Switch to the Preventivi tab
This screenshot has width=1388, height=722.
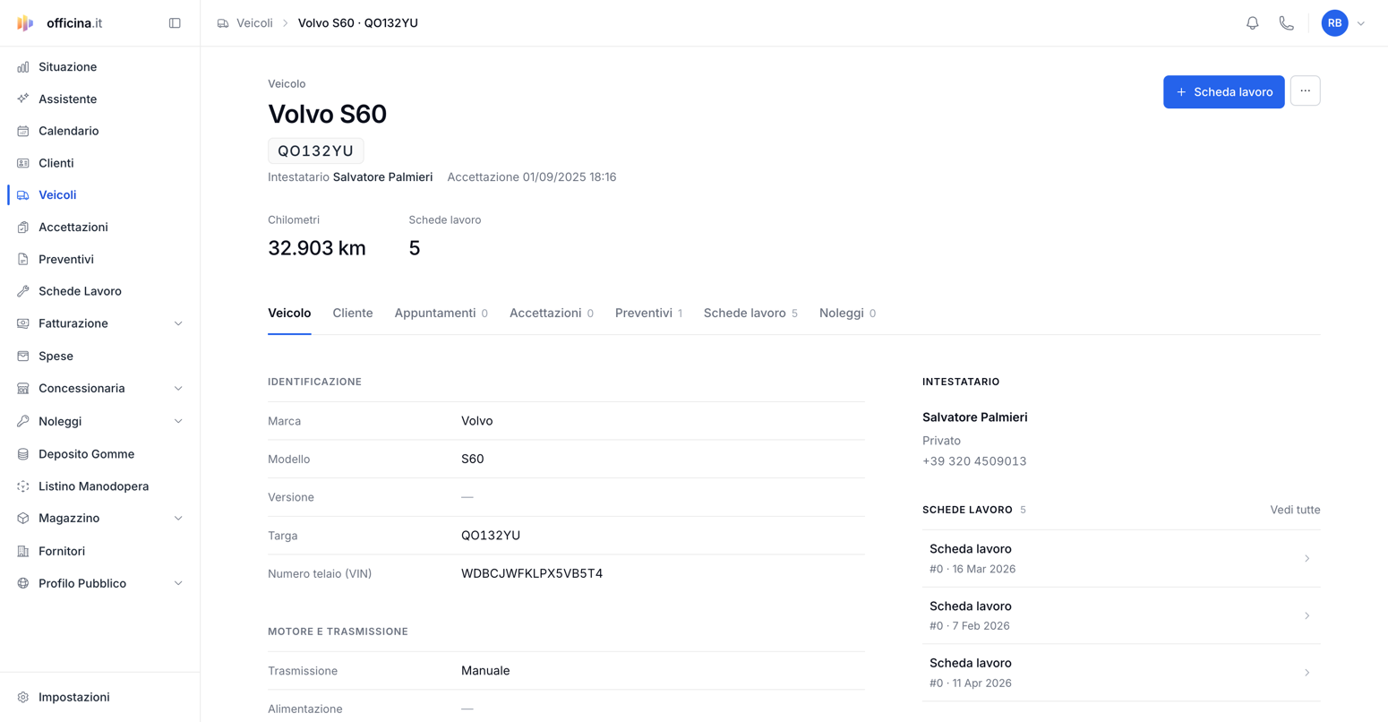click(x=648, y=314)
